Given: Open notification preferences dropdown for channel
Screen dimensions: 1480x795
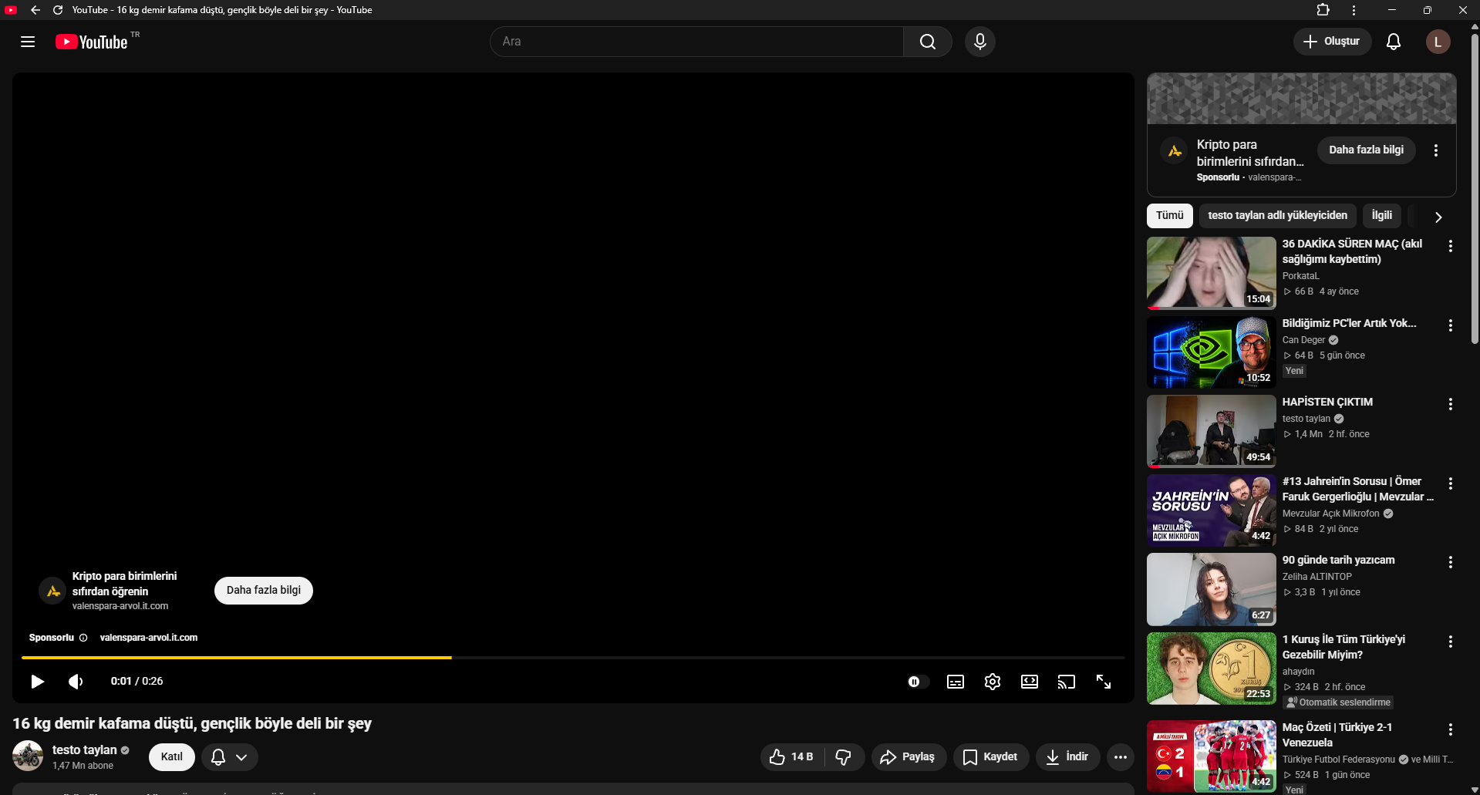Looking at the screenshot, I should coord(230,757).
